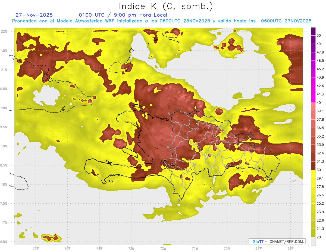Click the '19N' latitude label

(x=4, y=146)
